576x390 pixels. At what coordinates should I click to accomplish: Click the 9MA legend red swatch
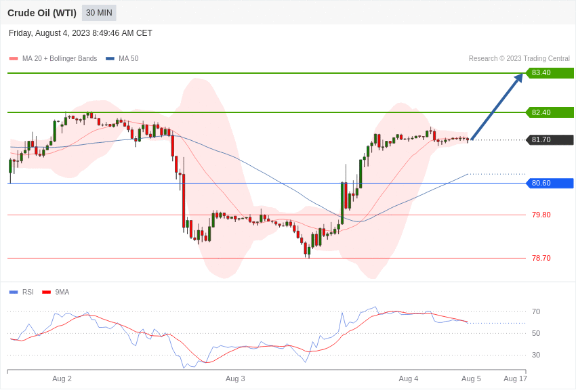[x=47, y=292]
